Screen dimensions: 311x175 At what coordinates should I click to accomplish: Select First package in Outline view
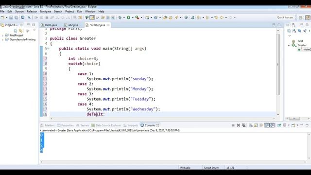pos(300,41)
